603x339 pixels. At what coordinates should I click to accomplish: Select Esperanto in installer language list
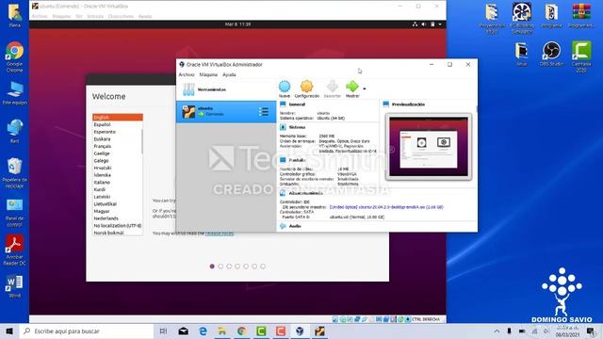coord(117,132)
